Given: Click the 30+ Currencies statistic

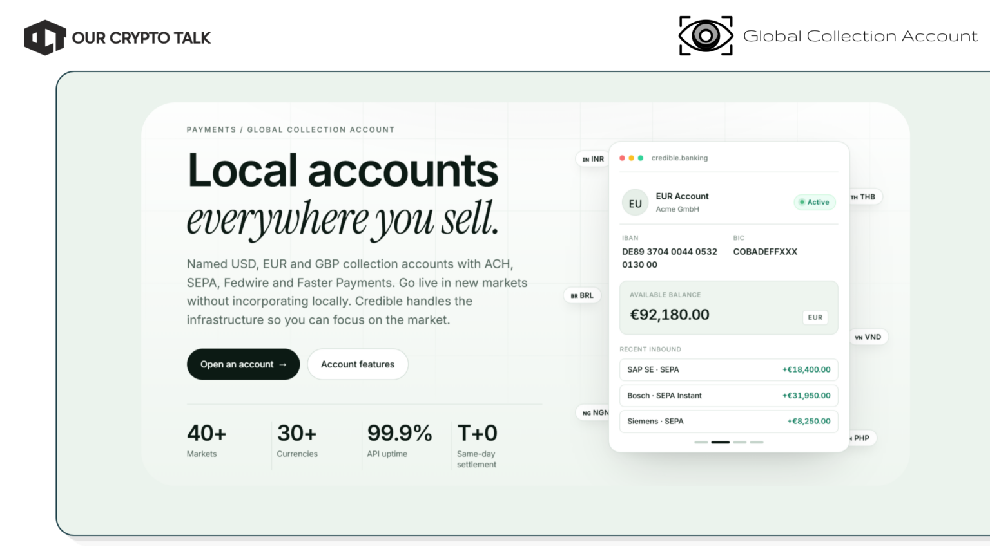Looking at the screenshot, I should (x=297, y=441).
